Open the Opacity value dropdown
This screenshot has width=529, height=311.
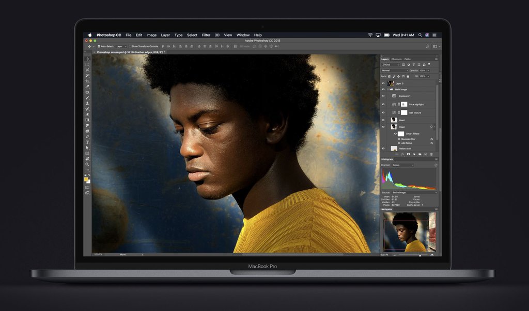[428, 71]
